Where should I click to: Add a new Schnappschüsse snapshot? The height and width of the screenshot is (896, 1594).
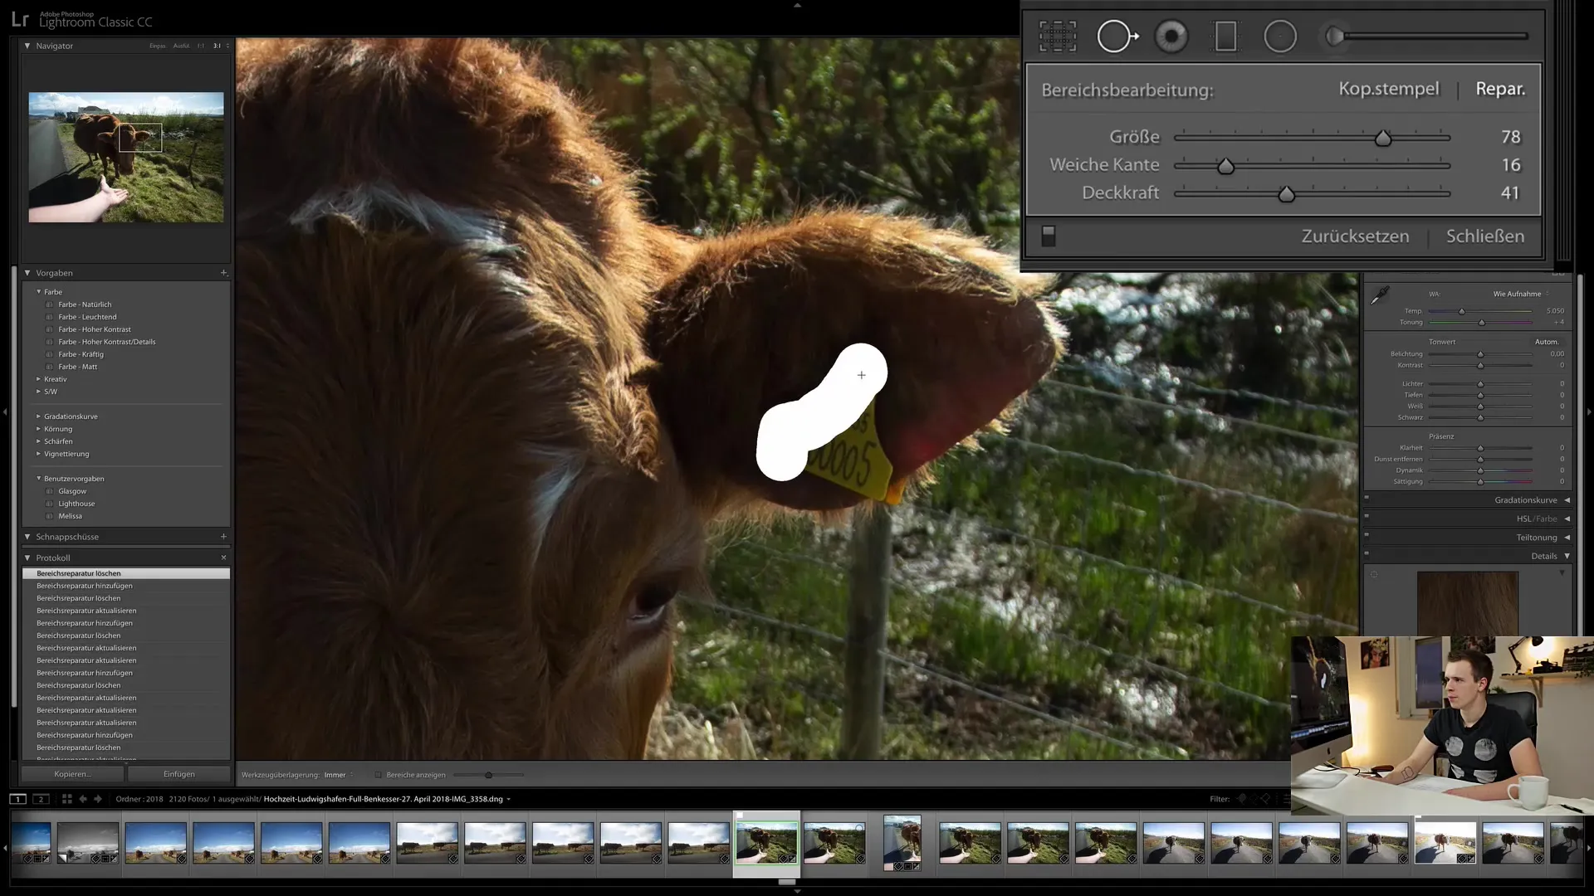(x=223, y=537)
